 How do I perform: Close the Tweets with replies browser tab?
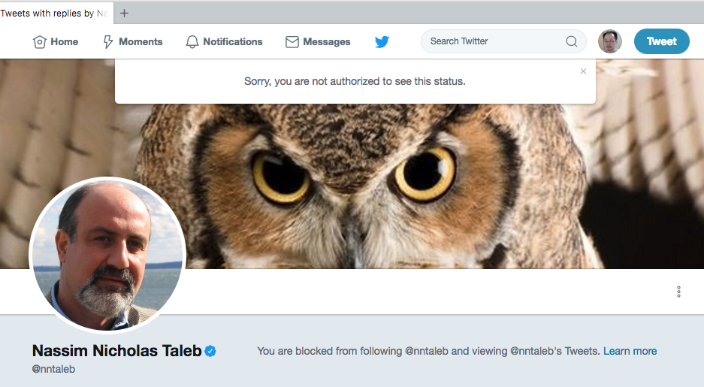(104, 13)
